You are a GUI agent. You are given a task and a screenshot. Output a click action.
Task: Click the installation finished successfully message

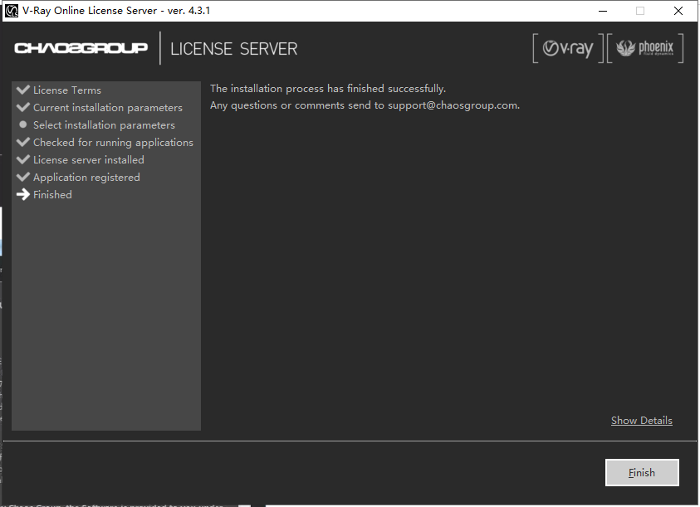tap(328, 88)
